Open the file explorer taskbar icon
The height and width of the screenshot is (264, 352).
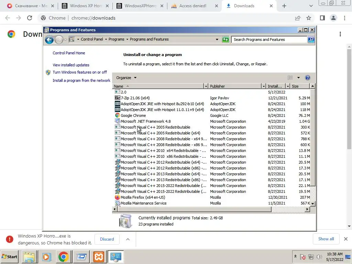click(x=30, y=257)
